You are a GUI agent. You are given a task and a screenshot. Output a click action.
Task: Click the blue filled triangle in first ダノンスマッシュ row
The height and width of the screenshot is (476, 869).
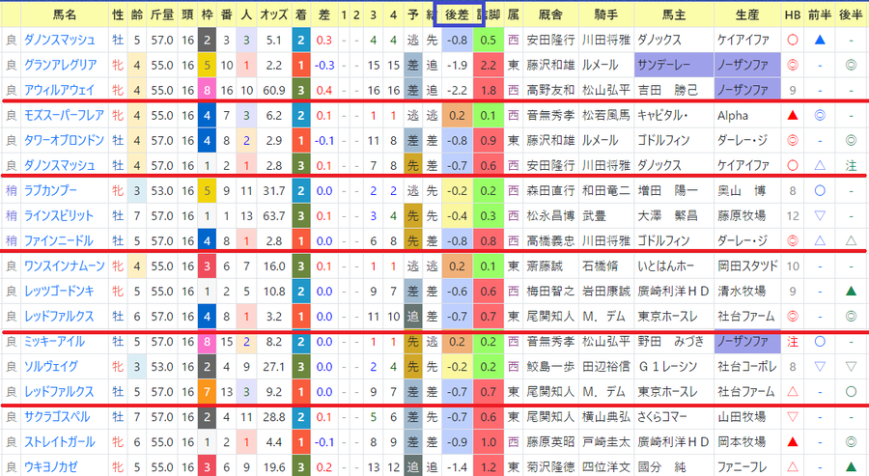point(820,40)
